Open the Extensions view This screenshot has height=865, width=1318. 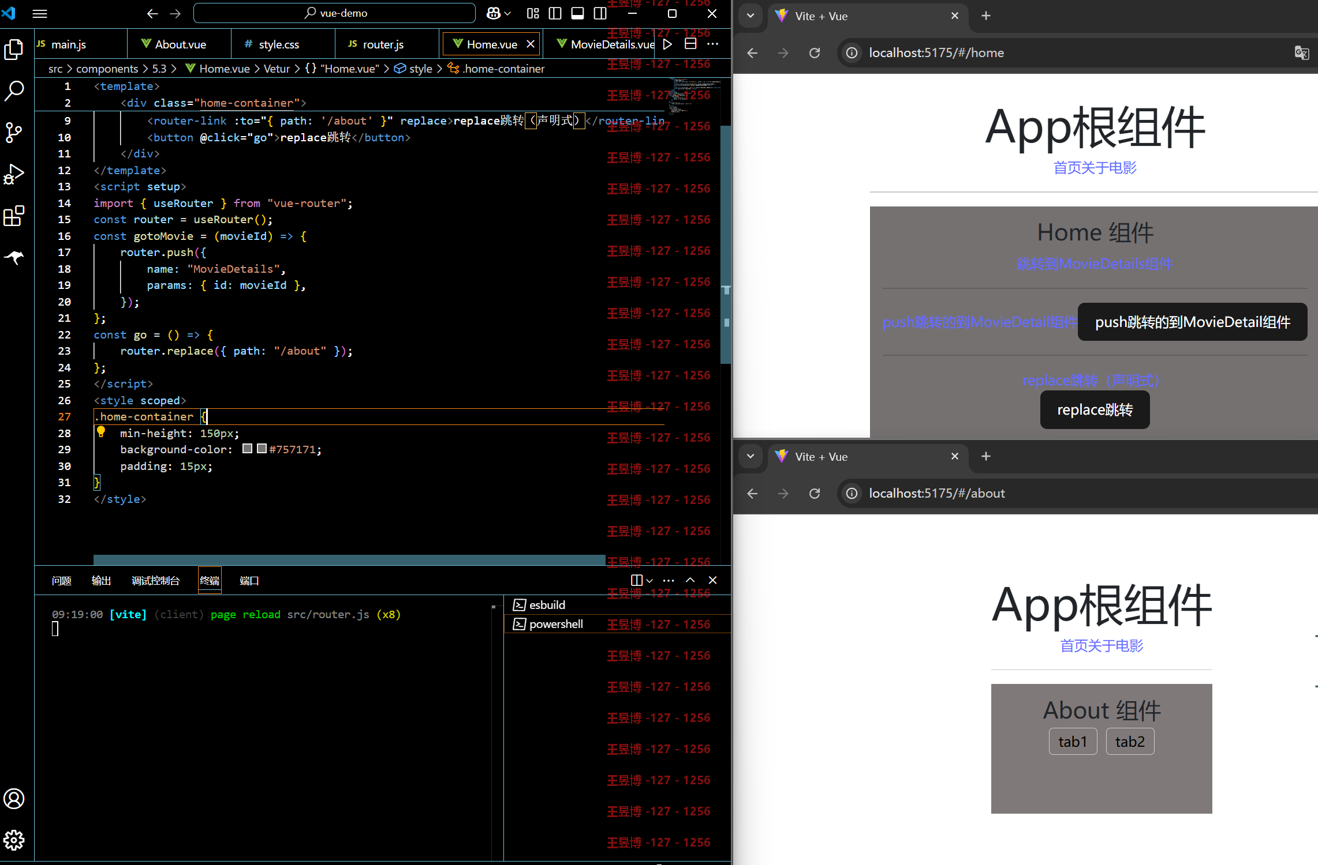tap(14, 216)
